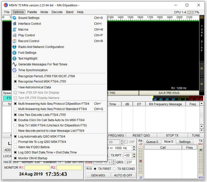207x182 pixels.
Task: Switch to the Now 0 tab
Action: [169, 142]
